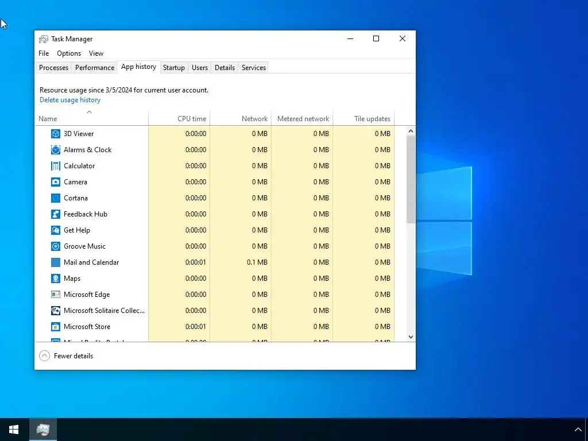Select the Mail and Calendar row name
Image resolution: width=588 pixels, height=441 pixels.
click(91, 262)
